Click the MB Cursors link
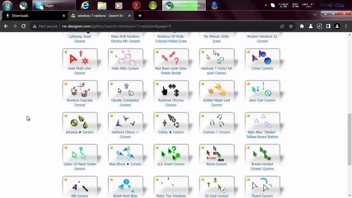The width and height of the screenshot is (352, 198). [x=79, y=196]
